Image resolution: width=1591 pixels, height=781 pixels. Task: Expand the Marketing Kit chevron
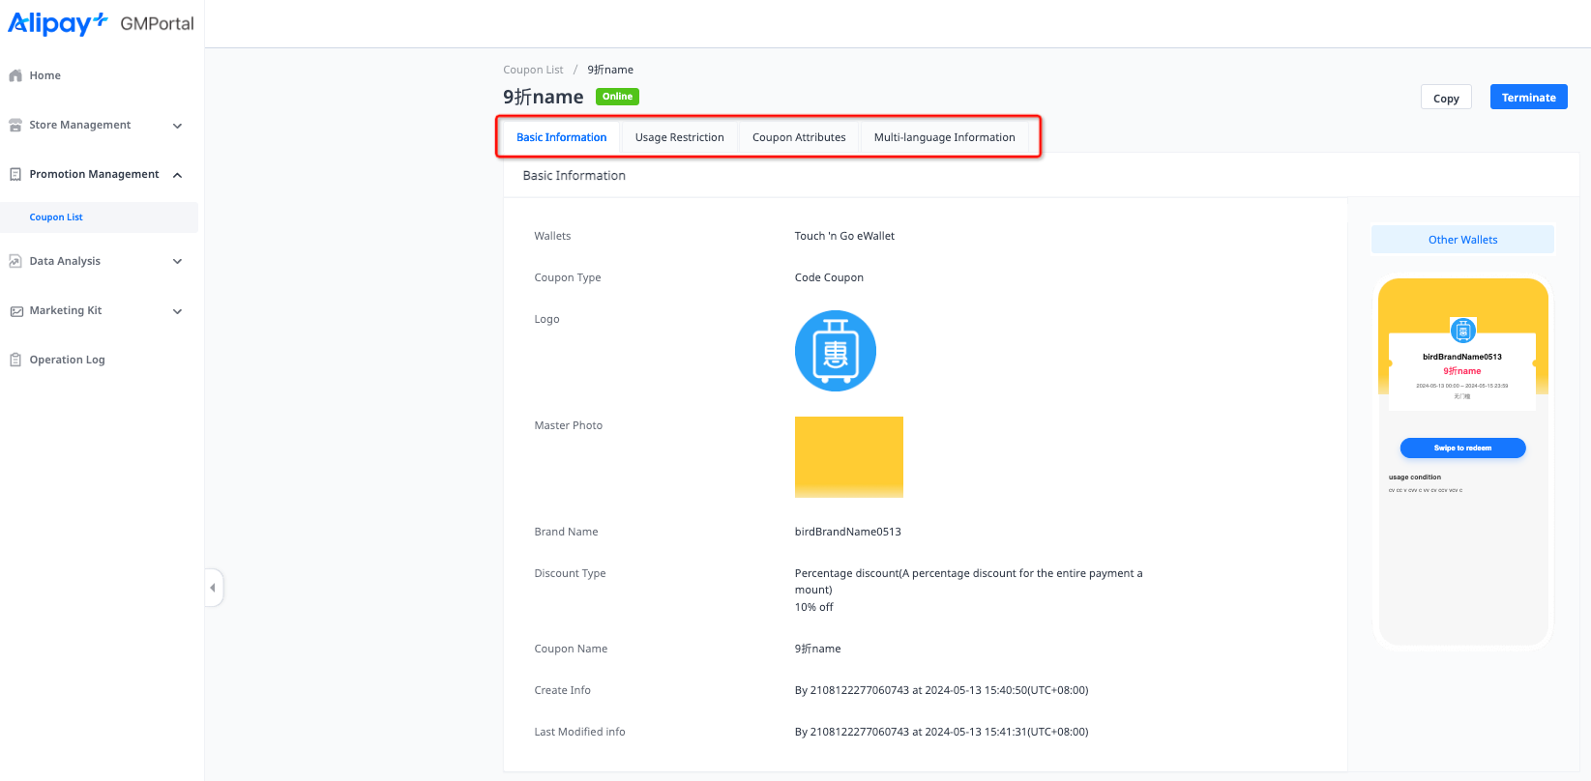click(177, 311)
